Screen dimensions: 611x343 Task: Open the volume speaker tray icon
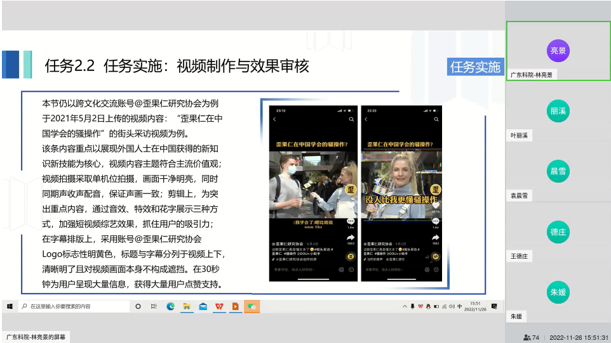click(452, 306)
